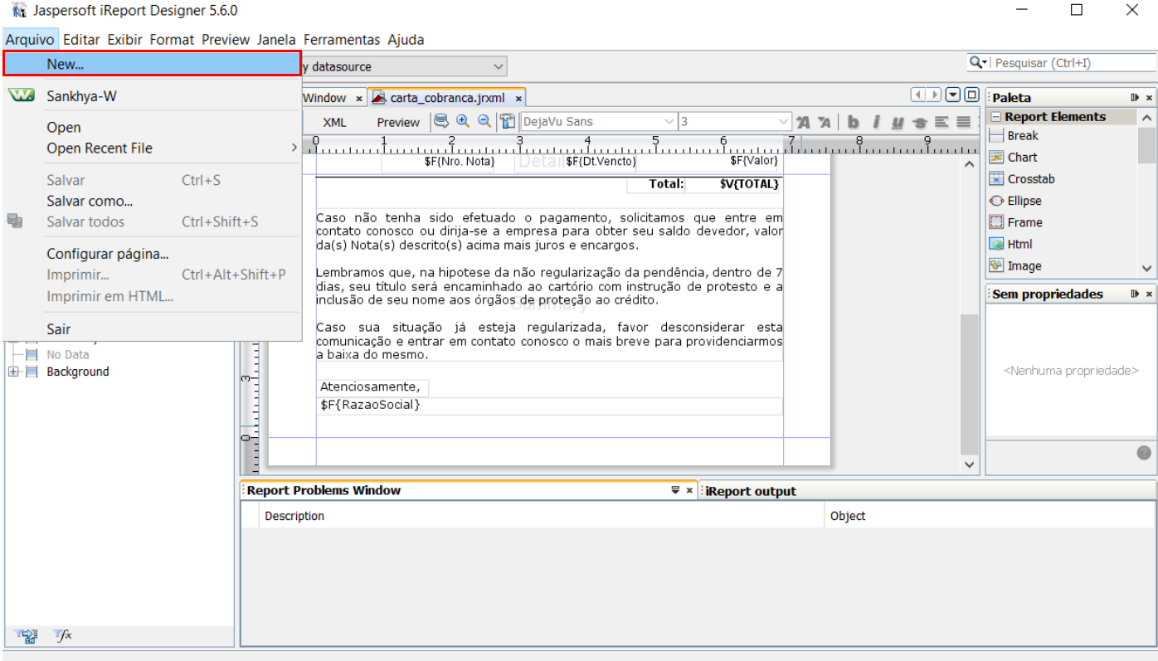
Task: Choose Sankhya-W menu entry
Action: pos(152,96)
